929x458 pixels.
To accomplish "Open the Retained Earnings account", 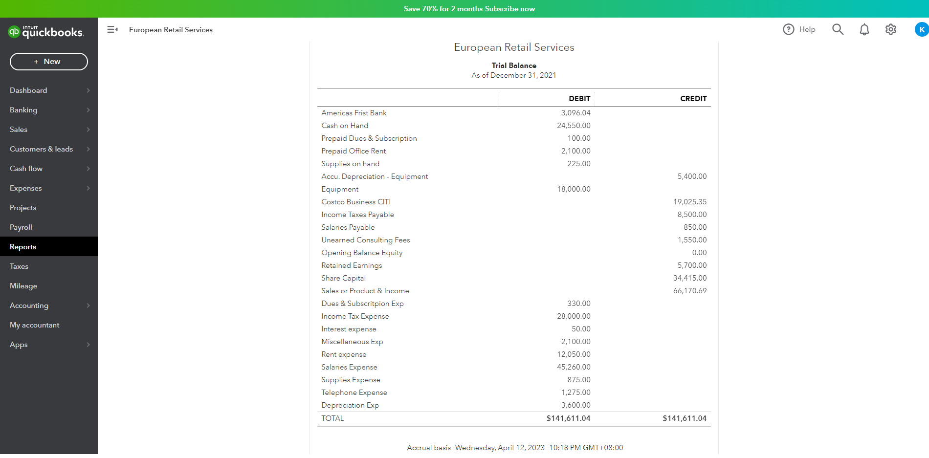I will [x=352, y=265].
